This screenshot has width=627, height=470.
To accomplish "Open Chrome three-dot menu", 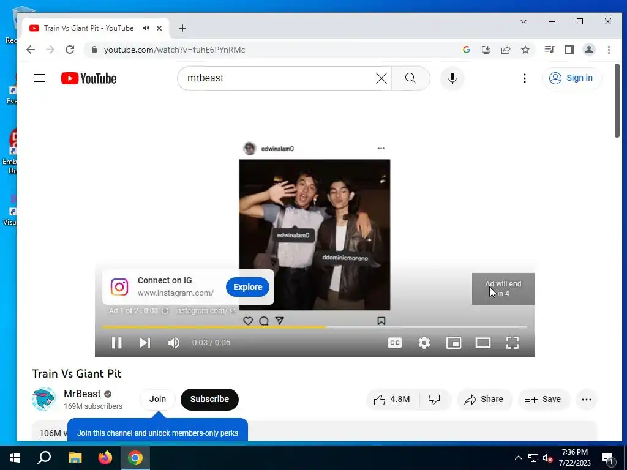I will coord(609,50).
